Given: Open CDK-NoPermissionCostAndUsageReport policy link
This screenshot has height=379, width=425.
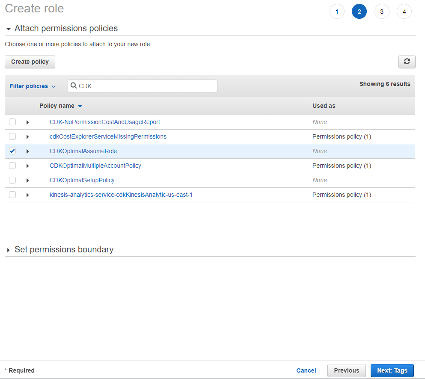Looking at the screenshot, I should [104, 122].
